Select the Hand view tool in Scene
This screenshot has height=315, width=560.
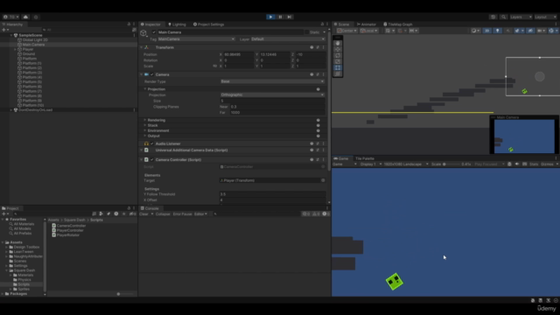tap(338, 43)
